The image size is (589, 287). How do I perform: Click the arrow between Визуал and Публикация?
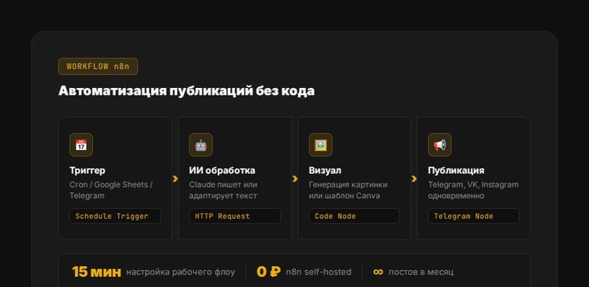414,179
